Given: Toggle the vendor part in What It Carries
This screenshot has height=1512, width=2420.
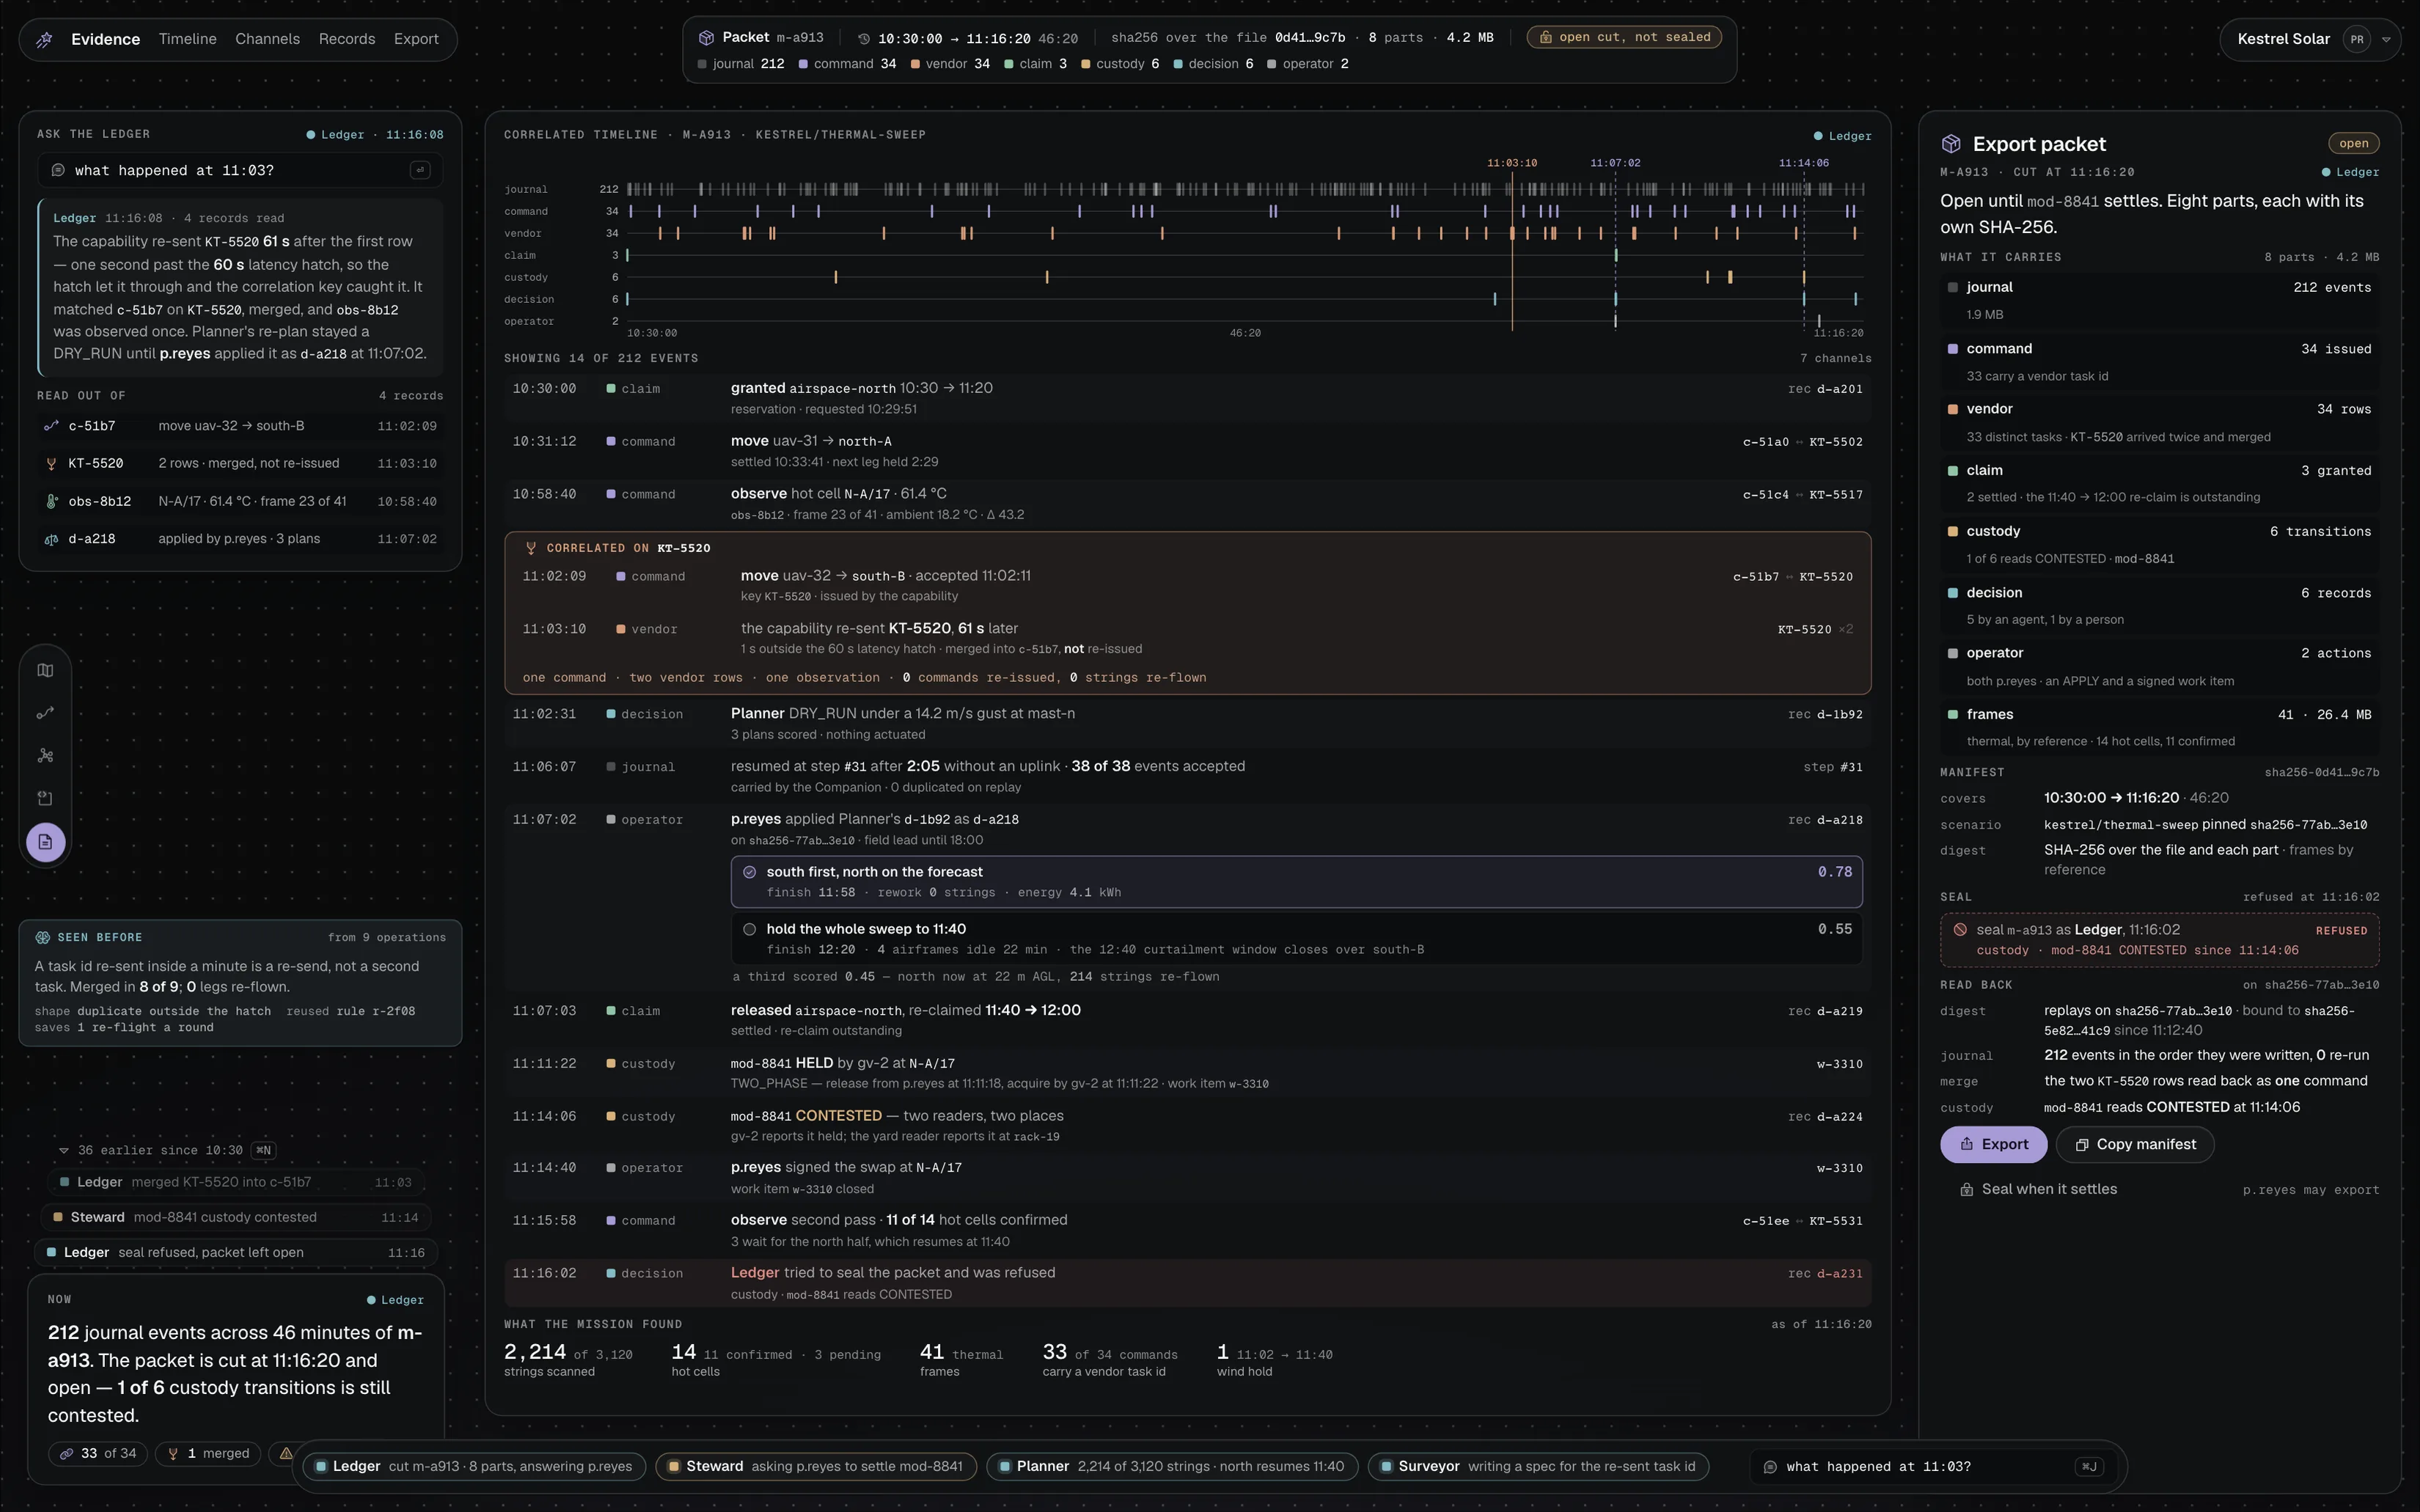Looking at the screenshot, I should [x=2159, y=422].
